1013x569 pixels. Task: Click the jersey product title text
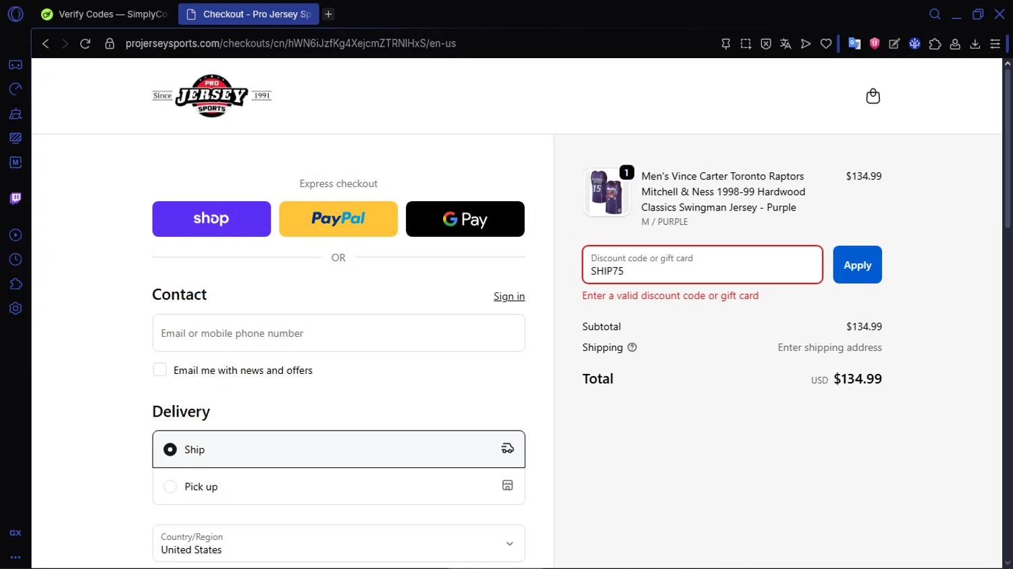click(723, 192)
